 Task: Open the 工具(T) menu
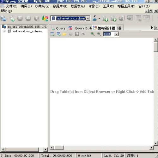click(x=108, y=6)
